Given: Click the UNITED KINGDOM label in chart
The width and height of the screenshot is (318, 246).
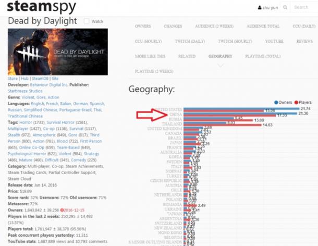Looking at the screenshot, I should [165, 129].
